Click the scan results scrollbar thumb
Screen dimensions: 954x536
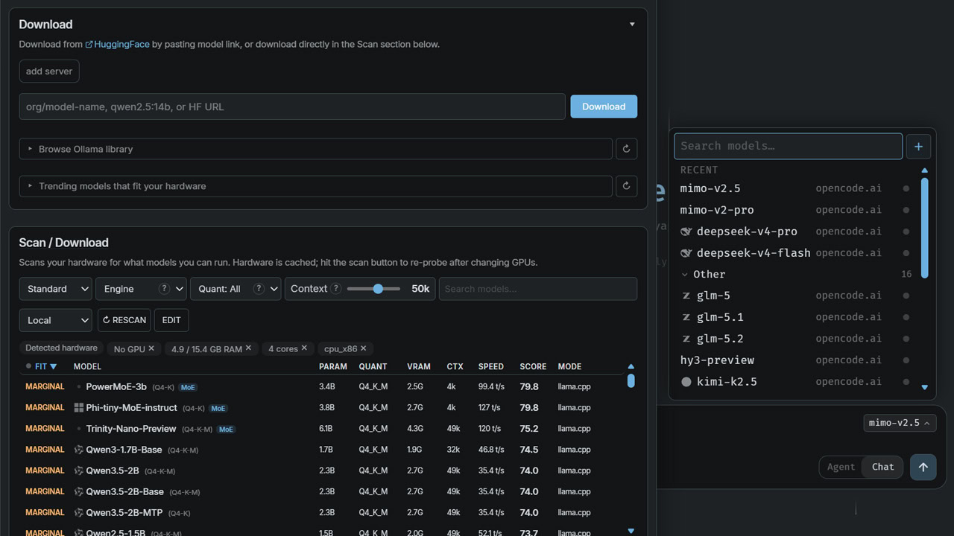631,381
